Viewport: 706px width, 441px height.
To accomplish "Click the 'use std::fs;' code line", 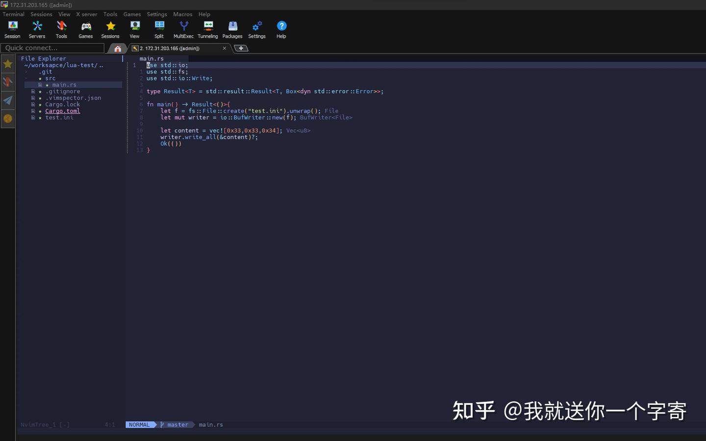I will coord(167,72).
